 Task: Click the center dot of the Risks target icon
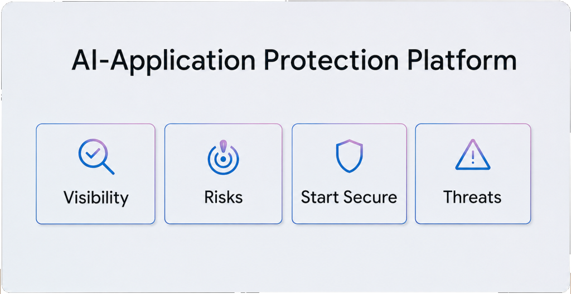point(223,160)
